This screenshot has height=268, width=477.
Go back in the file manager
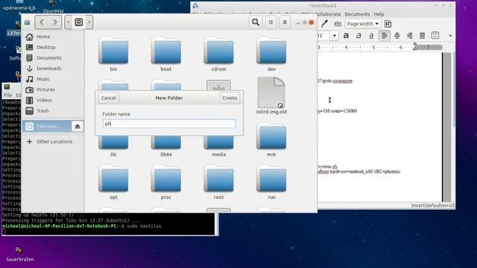(42, 22)
